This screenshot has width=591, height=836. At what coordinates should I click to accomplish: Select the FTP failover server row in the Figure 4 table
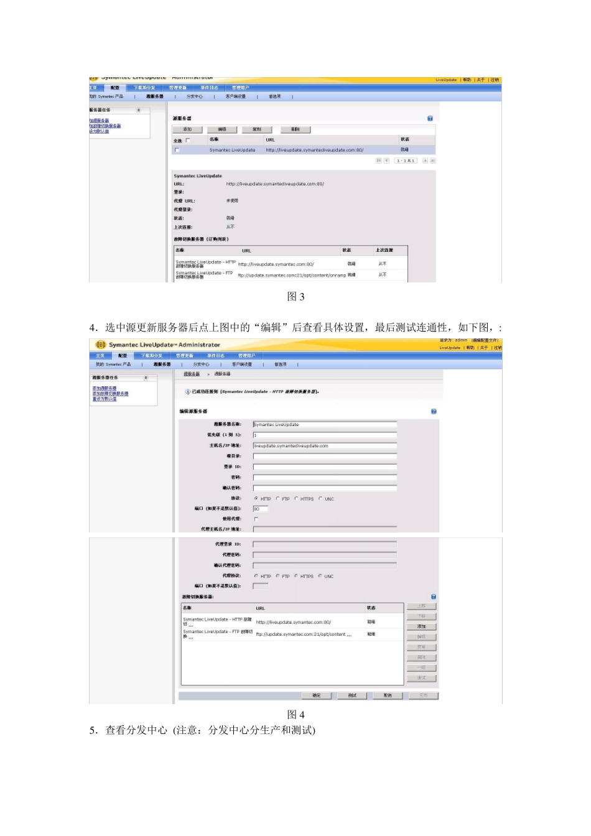click(292, 634)
